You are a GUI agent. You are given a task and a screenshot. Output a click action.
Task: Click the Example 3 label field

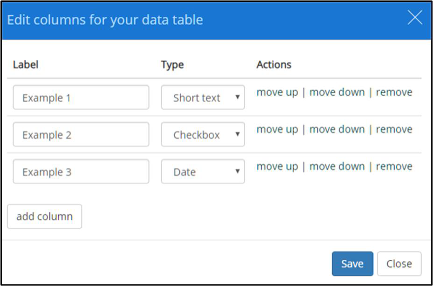pos(81,171)
